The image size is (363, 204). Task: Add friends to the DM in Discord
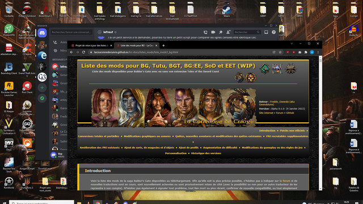click(228, 32)
